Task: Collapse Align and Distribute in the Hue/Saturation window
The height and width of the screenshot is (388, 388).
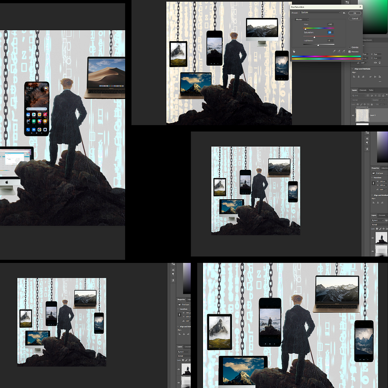Action: coord(353,69)
